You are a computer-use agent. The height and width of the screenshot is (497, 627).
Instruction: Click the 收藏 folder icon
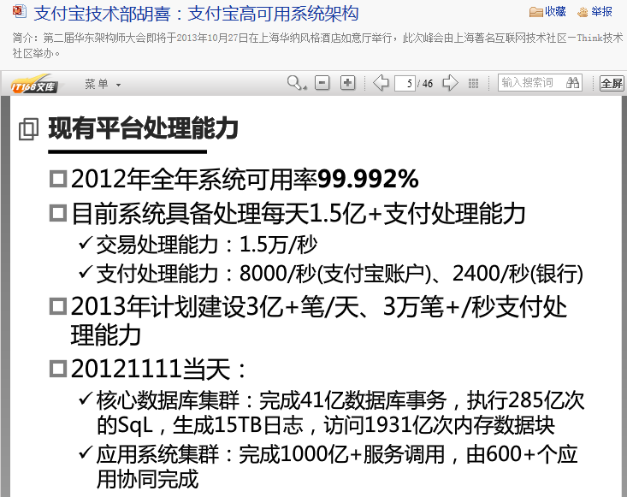535,12
